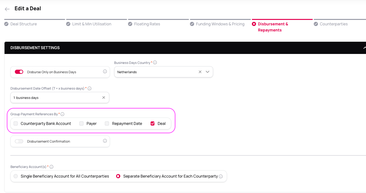Clear the 1 business days offset value
The image size is (366, 193).
click(x=104, y=98)
